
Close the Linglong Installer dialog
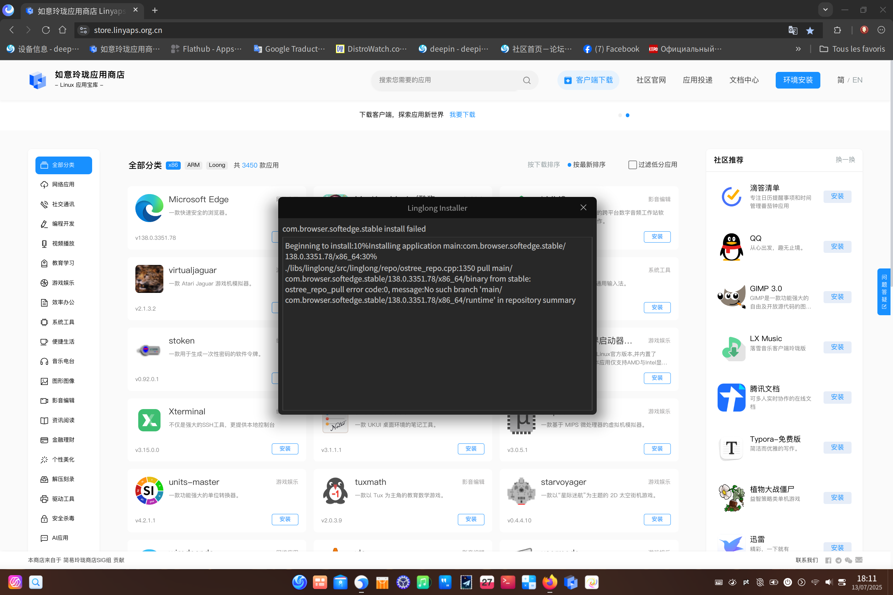[x=583, y=208]
